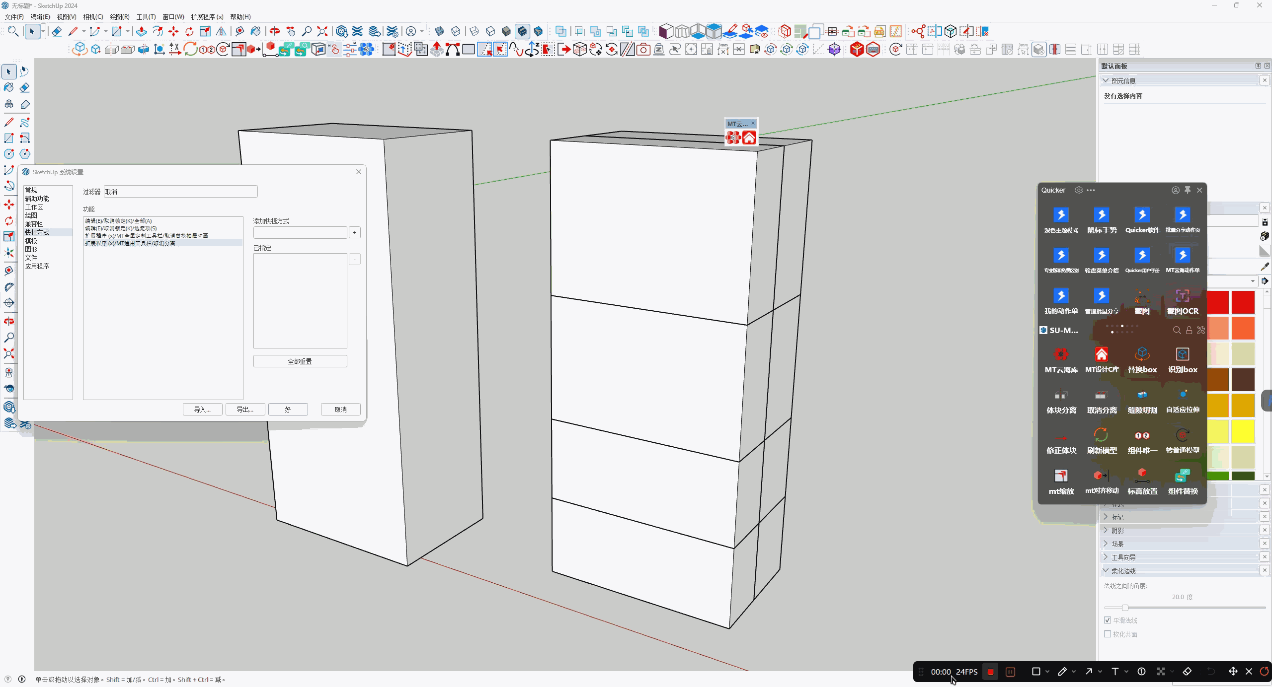The height and width of the screenshot is (687, 1272).
Task: Open the 扩展程序(x) menu
Action: pos(207,17)
